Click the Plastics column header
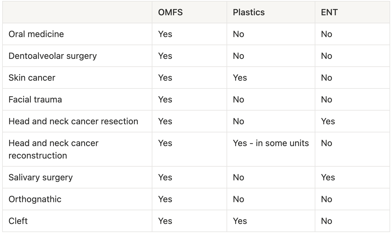Screen dimensions: 392x233 pos(249,12)
